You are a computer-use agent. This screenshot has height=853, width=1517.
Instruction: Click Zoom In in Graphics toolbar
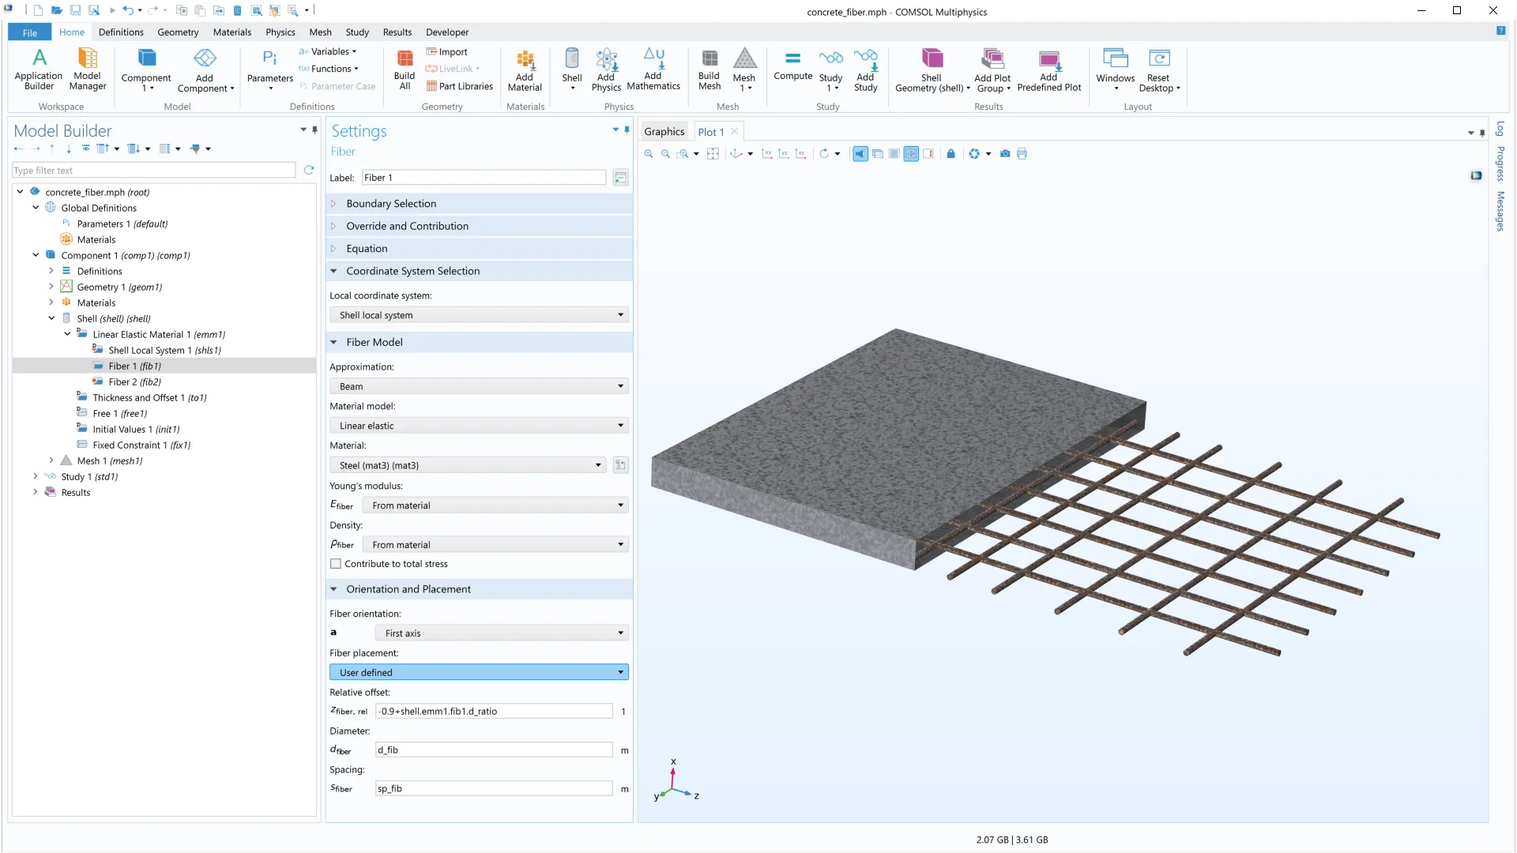pyautogui.click(x=649, y=154)
